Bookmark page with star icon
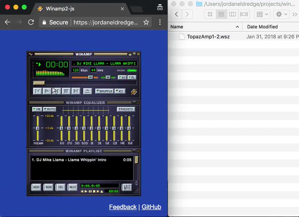The image size is (299, 217). coord(146,22)
